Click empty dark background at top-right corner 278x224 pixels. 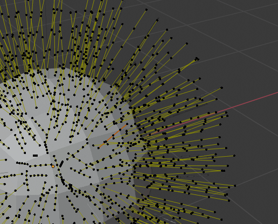(x=260, y=15)
